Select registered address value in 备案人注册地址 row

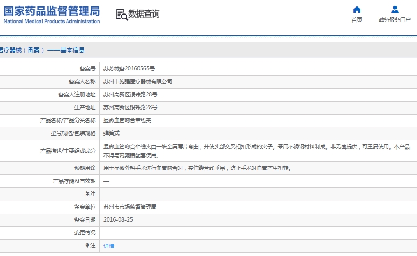[130, 94]
